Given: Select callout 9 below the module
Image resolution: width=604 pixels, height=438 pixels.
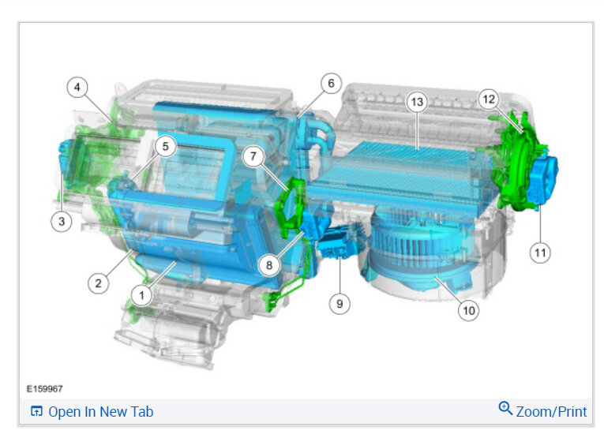Looking at the screenshot, I should coord(340,304).
